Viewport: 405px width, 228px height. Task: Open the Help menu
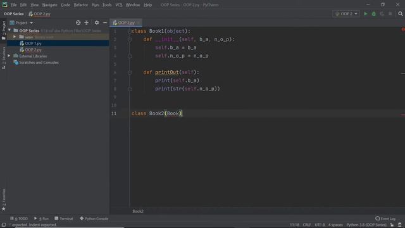click(x=147, y=5)
